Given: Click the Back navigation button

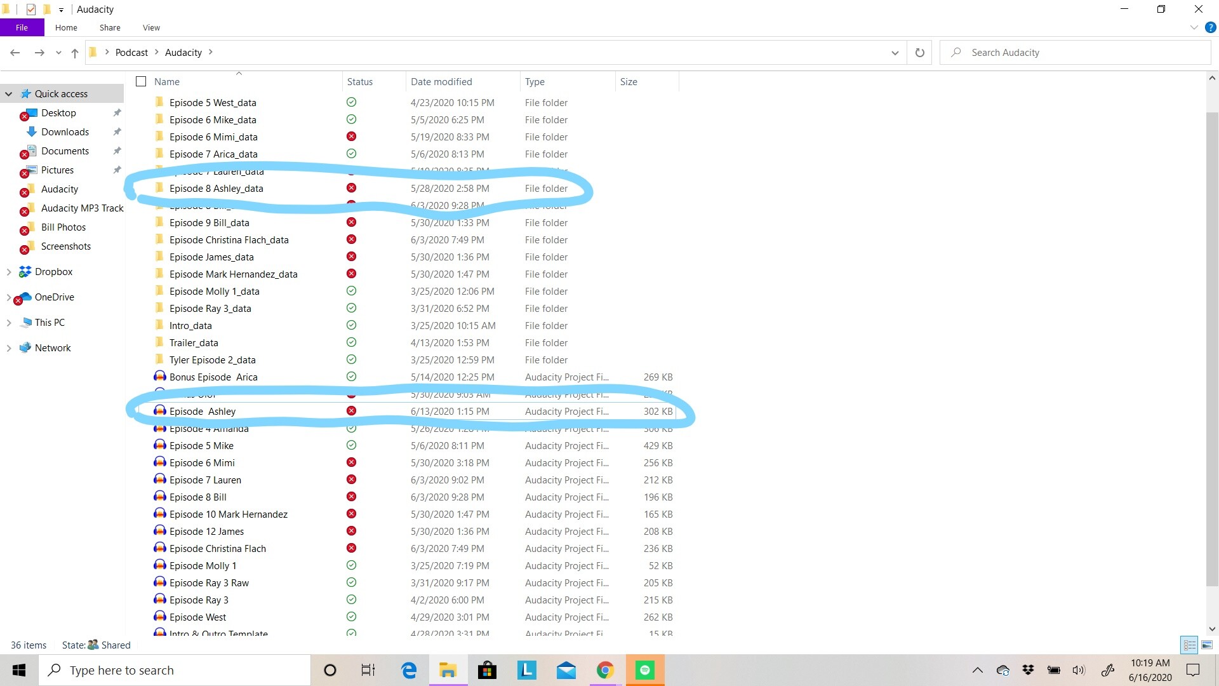Looking at the screenshot, I should pos(15,53).
